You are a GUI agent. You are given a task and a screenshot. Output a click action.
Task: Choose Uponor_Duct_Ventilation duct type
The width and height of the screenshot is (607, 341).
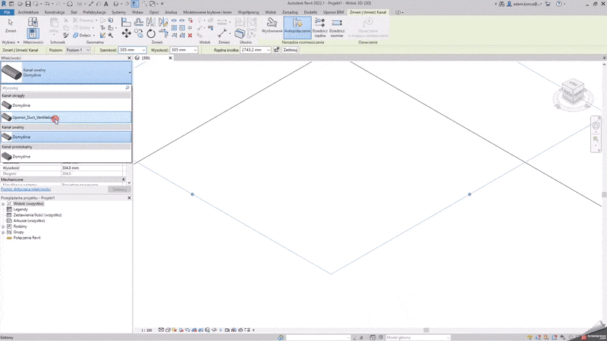pos(66,117)
